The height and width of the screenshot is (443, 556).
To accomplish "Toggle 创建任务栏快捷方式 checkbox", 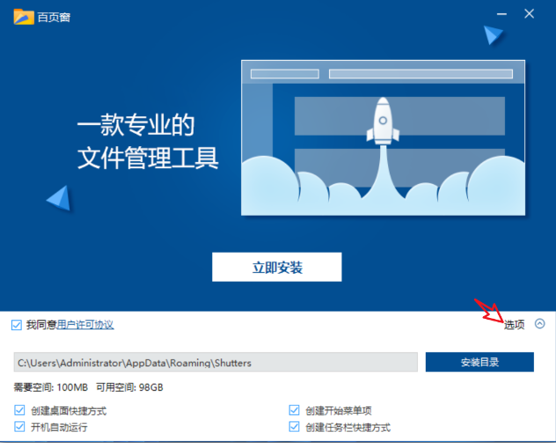I will (294, 426).
